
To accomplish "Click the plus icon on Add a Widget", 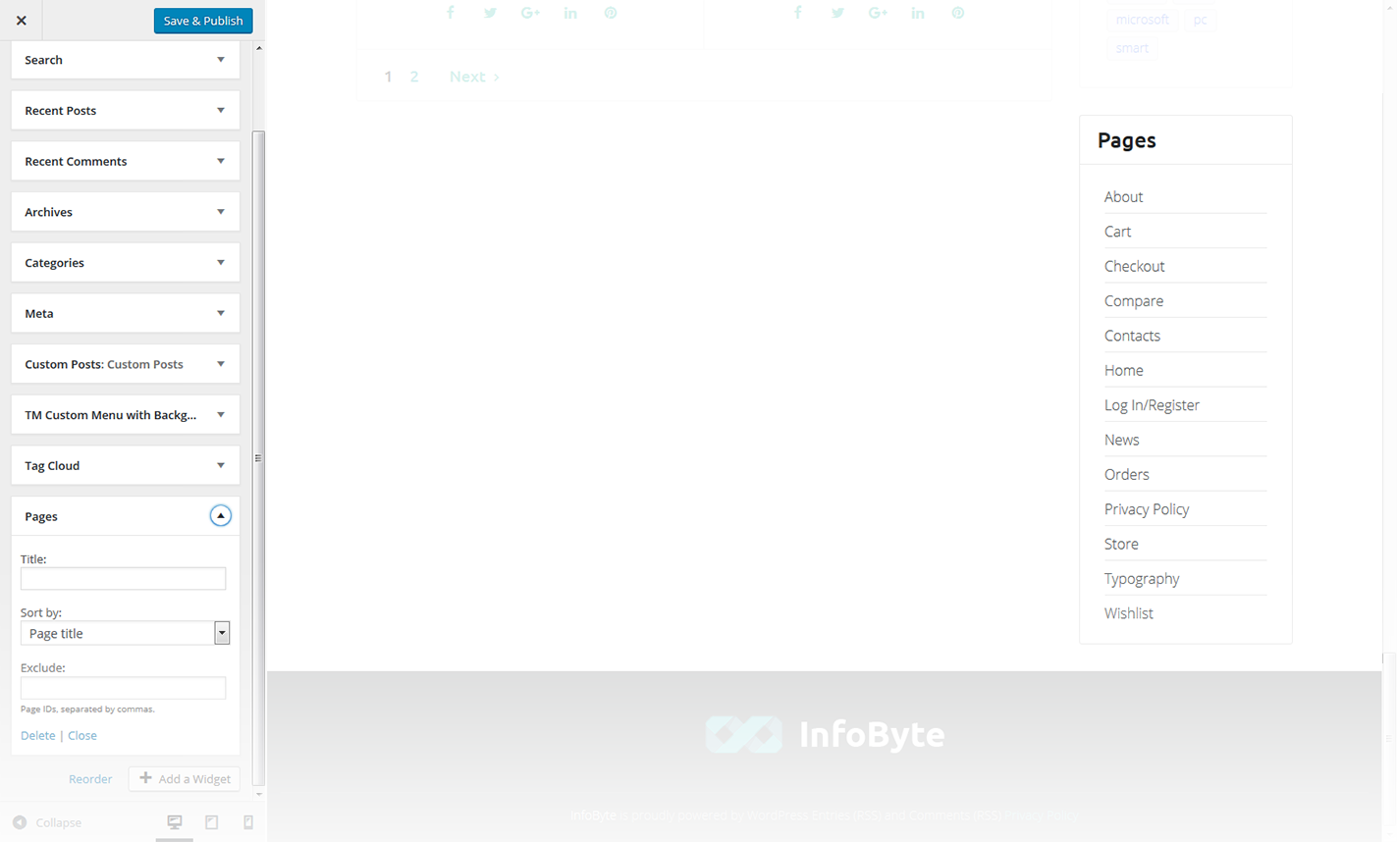I will coord(145,778).
